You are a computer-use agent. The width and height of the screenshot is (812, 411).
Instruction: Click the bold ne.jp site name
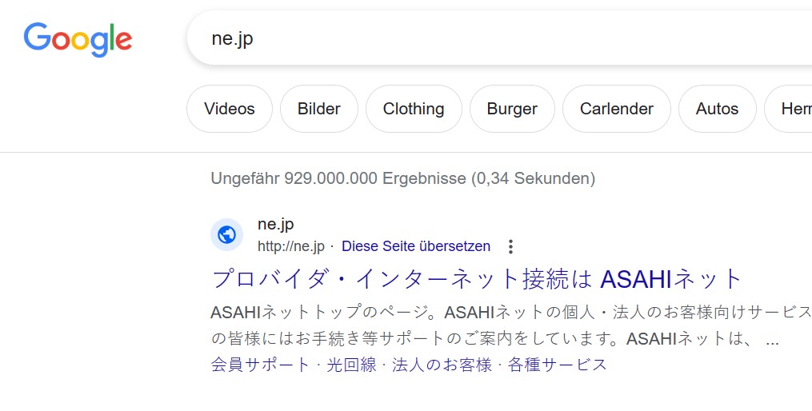pos(275,225)
